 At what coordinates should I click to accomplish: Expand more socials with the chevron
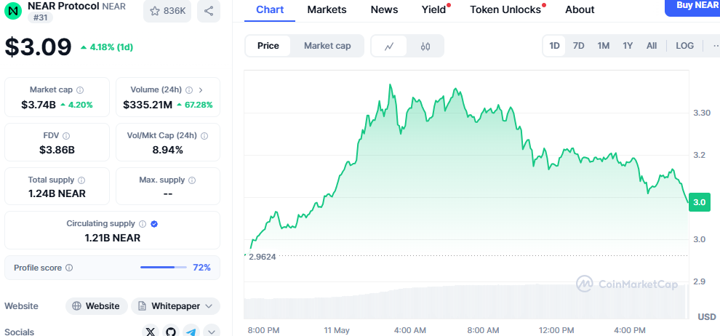pos(212,332)
